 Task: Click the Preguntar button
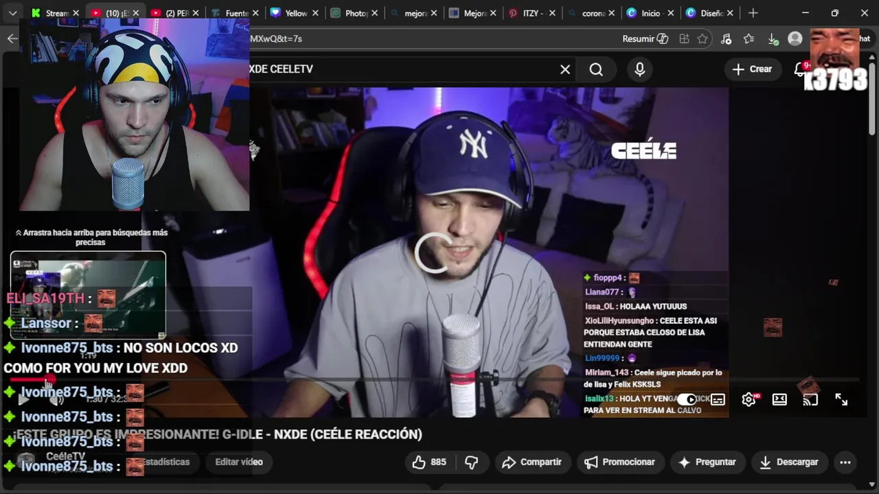(x=707, y=462)
